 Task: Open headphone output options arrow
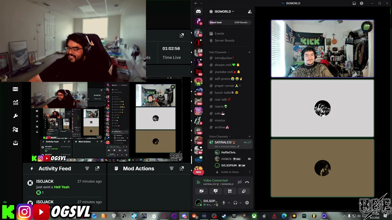tap(240, 203)
